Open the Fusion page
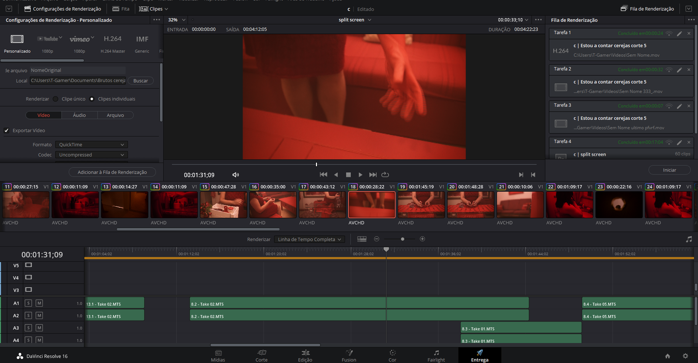The height and width of the screenshot is (363, 698). [x=349, y=355]
